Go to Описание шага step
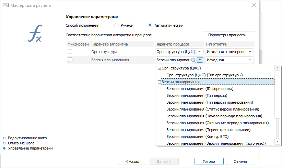This screenshot has width=282, height=168. (21, 143)
